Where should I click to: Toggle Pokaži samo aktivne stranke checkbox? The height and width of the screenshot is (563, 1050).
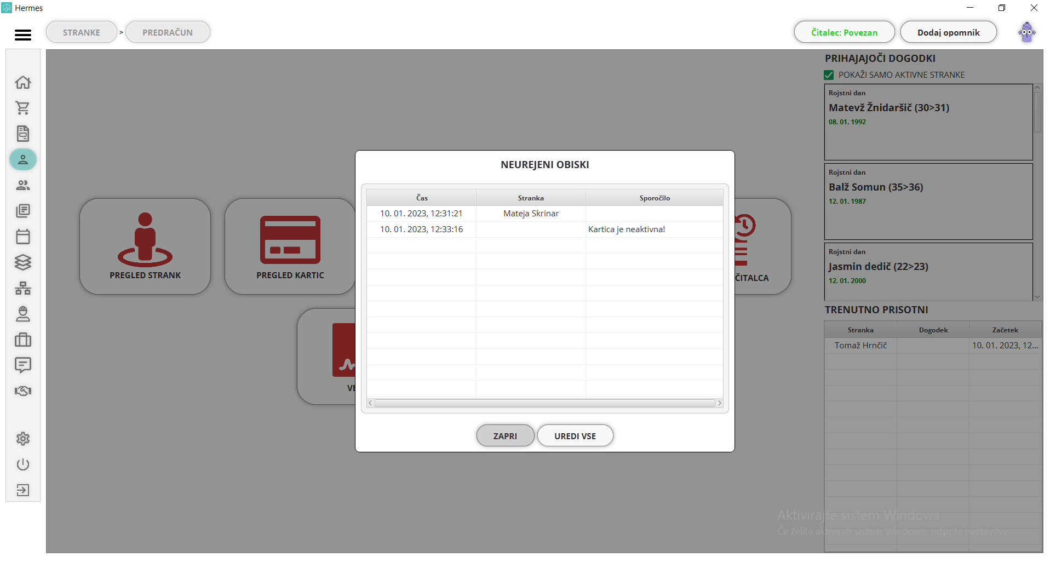(829, 75)
